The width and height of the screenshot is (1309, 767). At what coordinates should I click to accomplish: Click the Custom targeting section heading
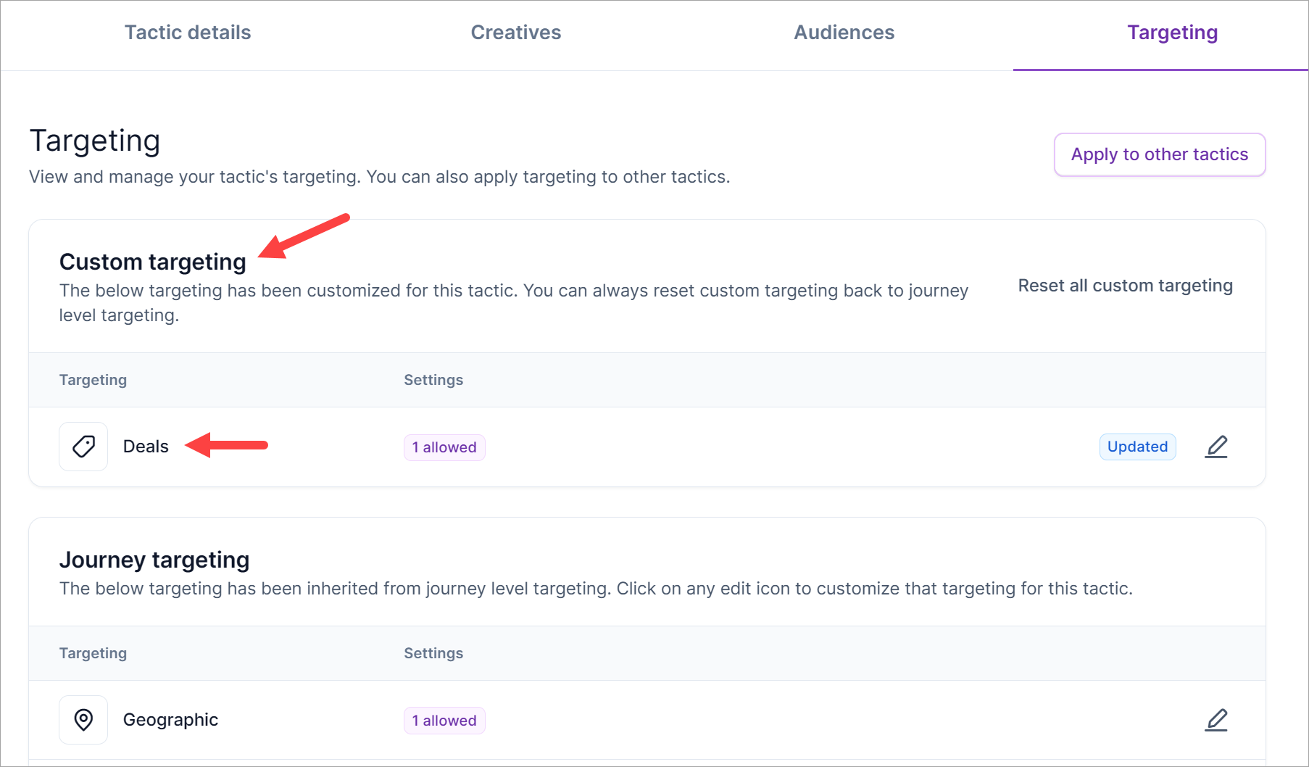pos(152,262)
